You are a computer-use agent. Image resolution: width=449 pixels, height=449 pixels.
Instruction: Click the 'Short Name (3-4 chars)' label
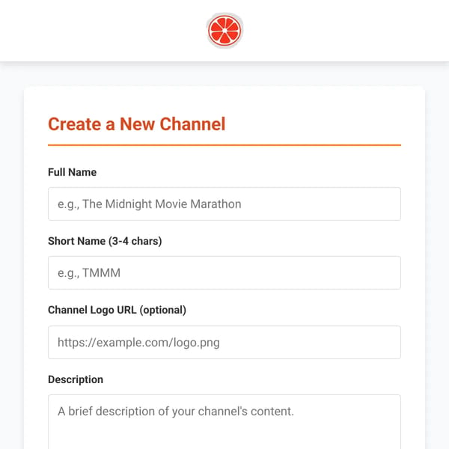point(105,241)
